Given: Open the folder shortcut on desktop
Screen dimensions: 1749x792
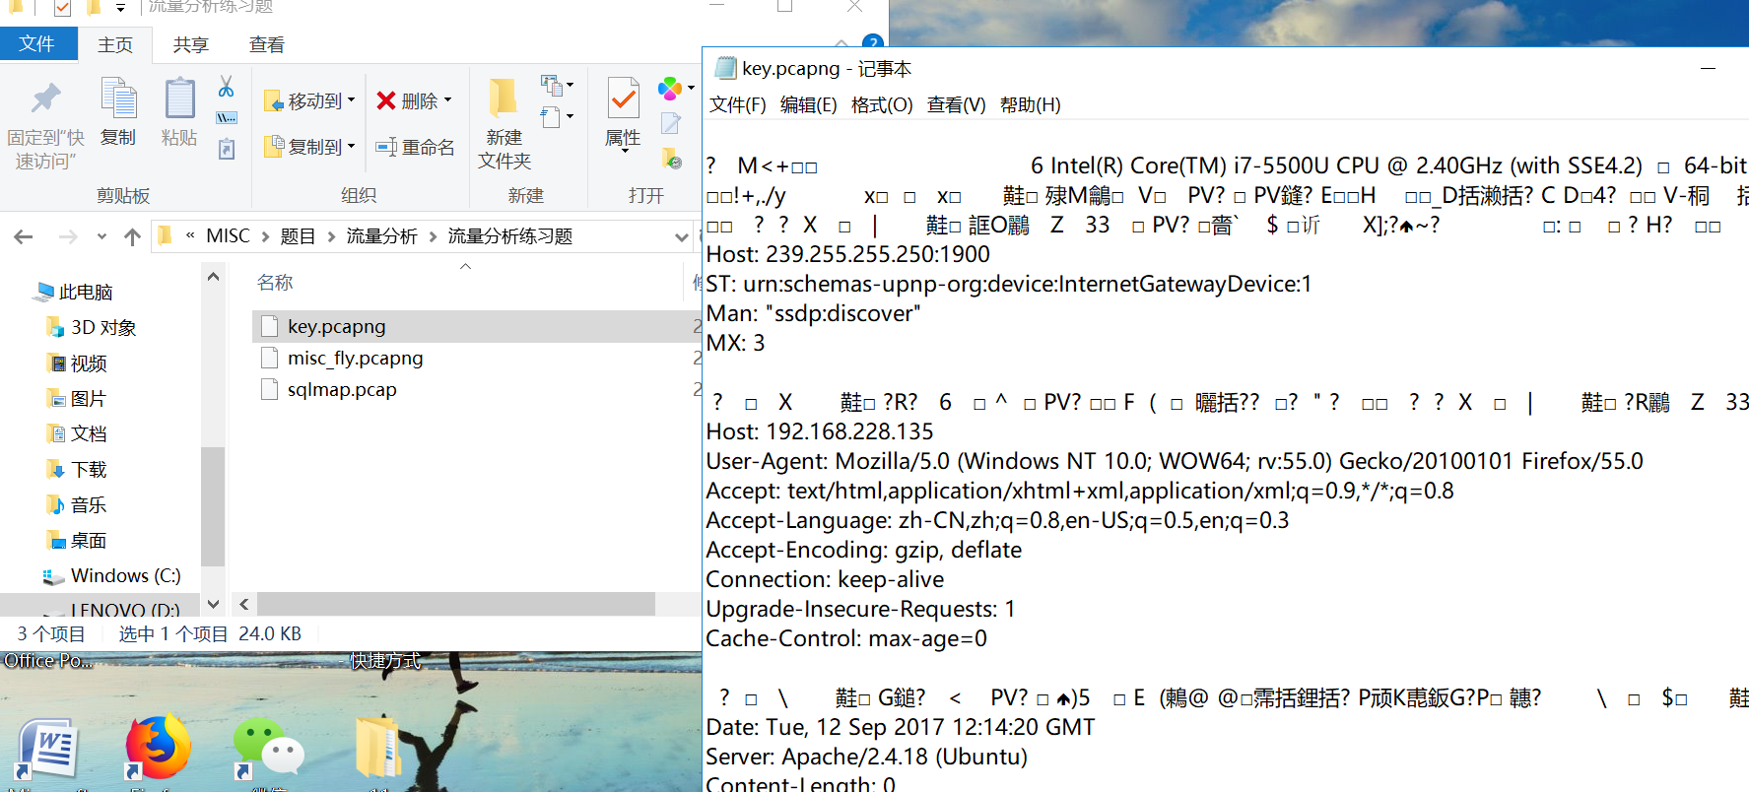Looking at the screenshot, I should pos(378,749).
